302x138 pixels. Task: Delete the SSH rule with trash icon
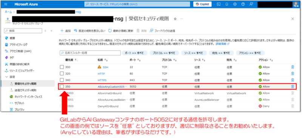[293, 67]
